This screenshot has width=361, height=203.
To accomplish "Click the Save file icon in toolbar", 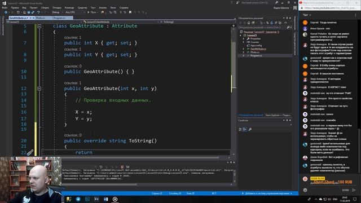I will [29, 12].
